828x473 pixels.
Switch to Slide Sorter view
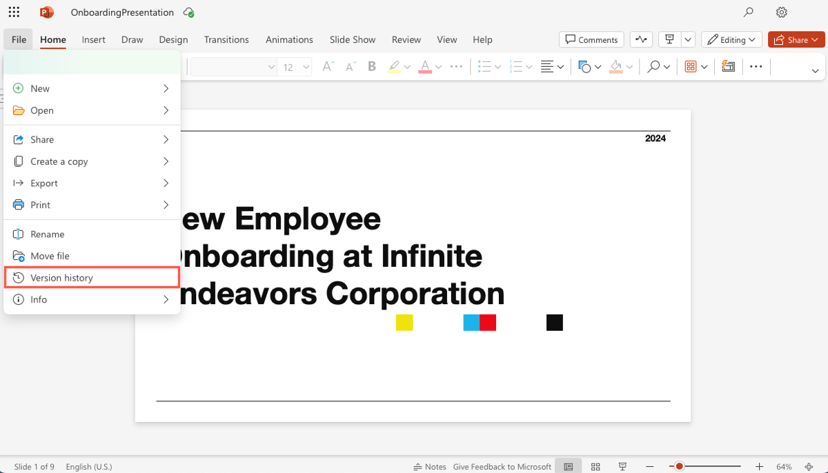coord(595,467)
